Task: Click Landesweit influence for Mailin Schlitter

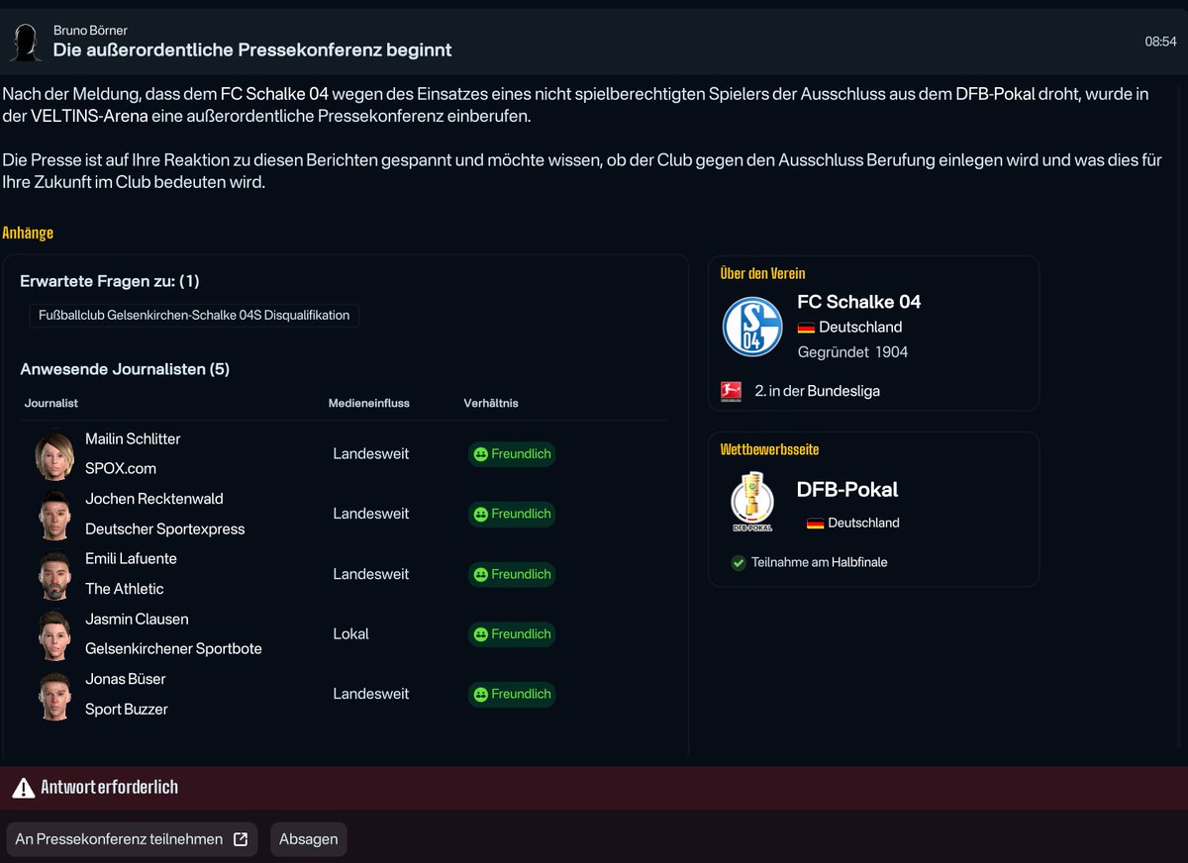Action: pyautogui.click(x=371, y=454)
